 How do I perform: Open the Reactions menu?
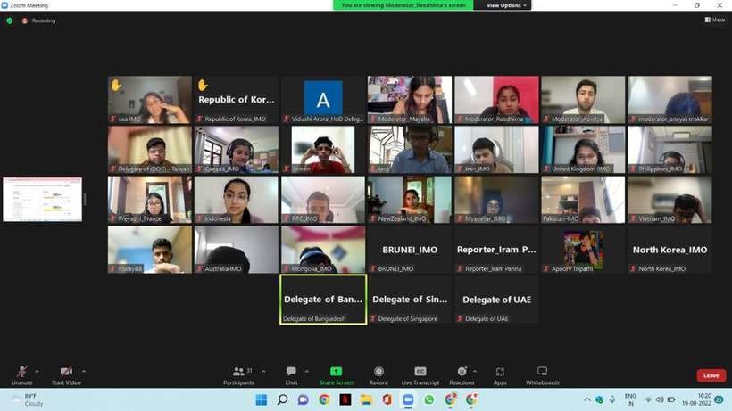(x=462, y=371)
